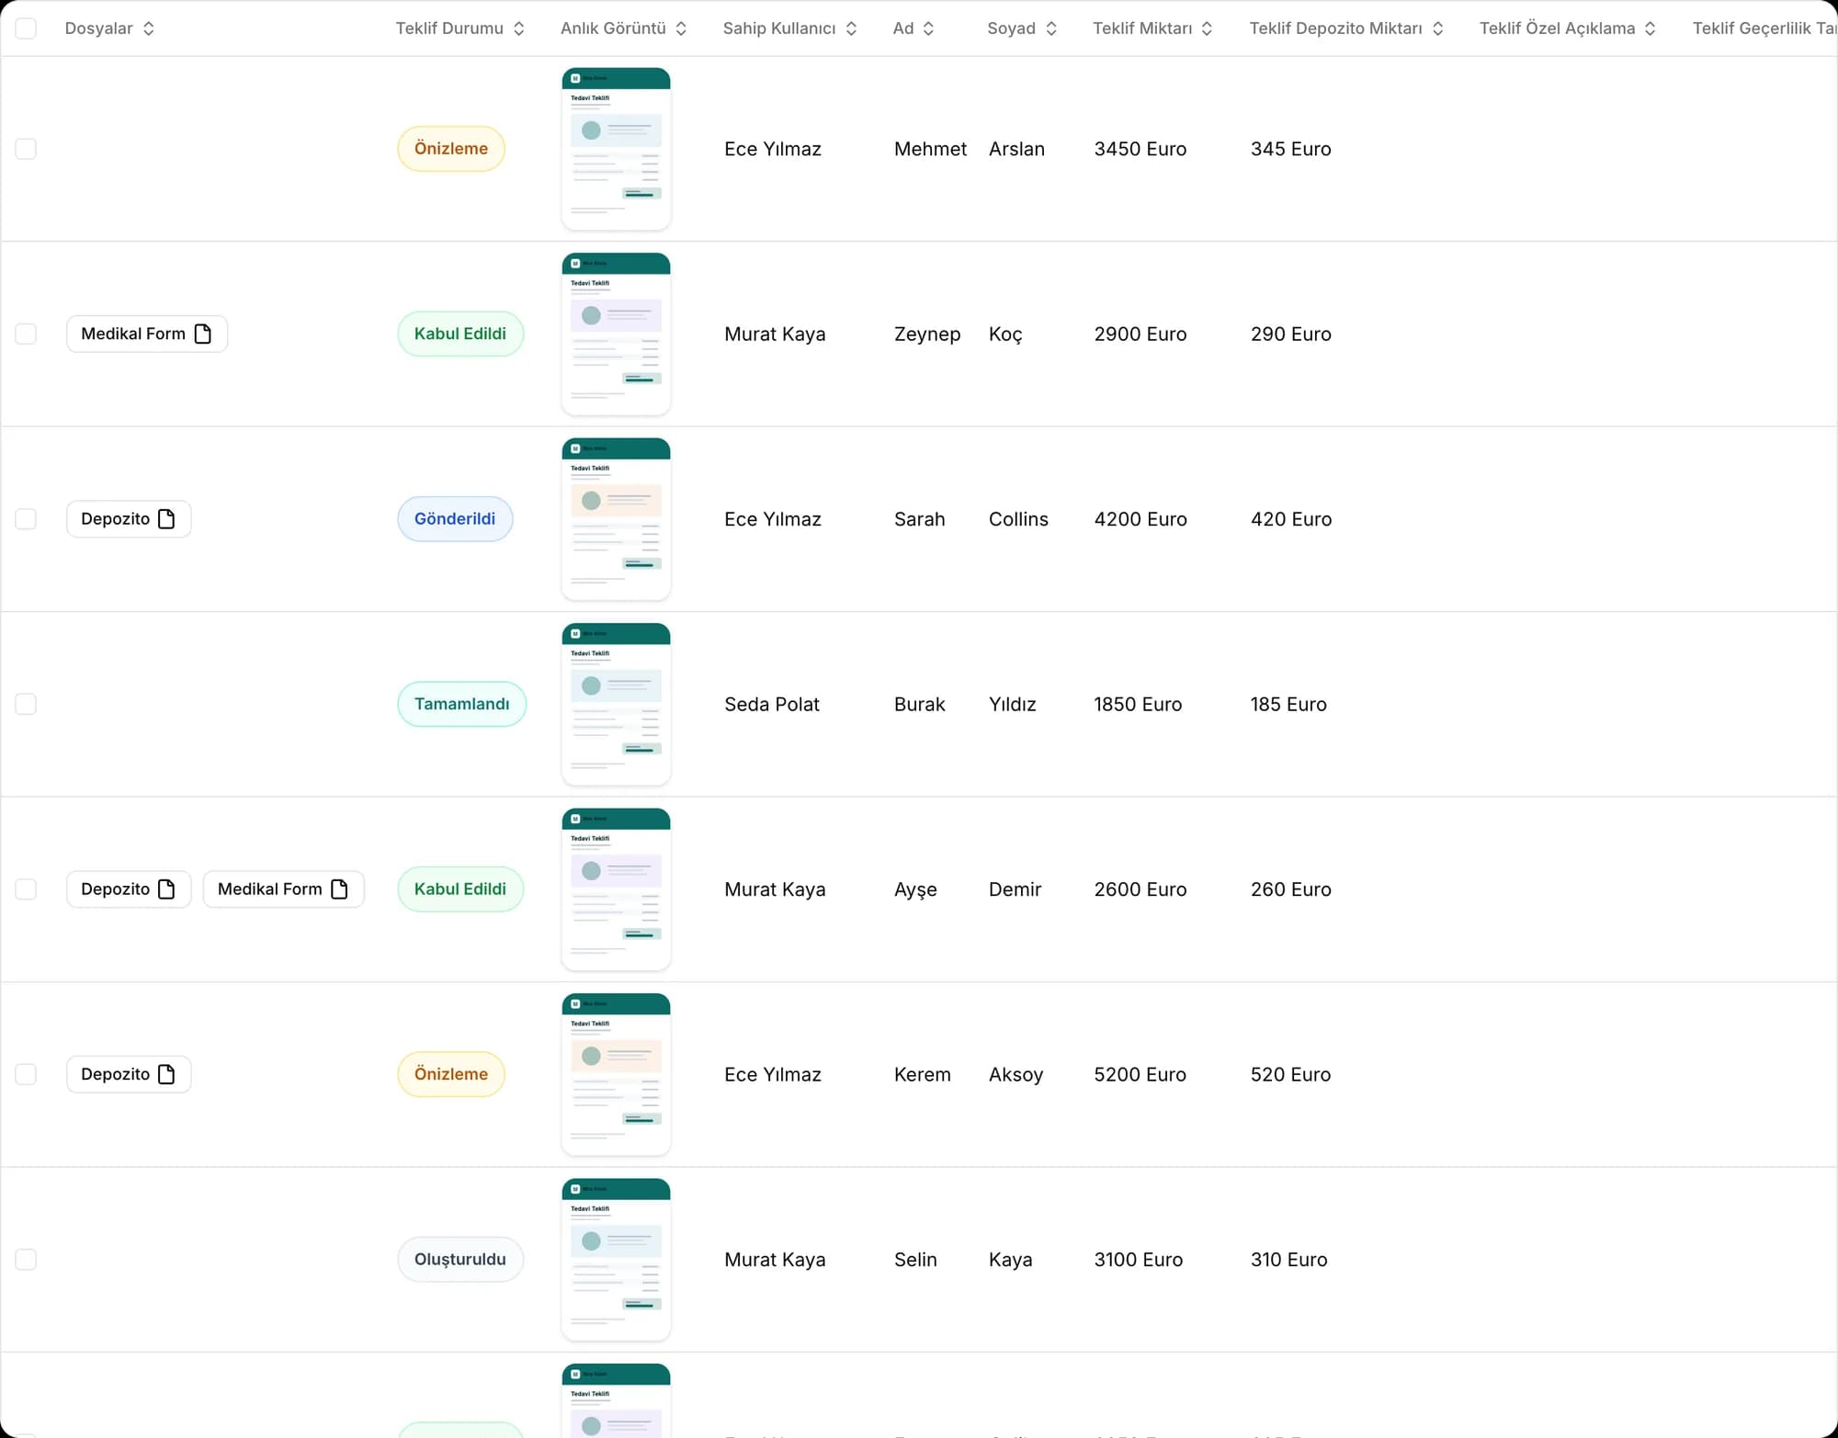The height and width of the screenshot is (1438, 1838).
Task: Sort by the Soyad column arrows
Action: tap(1051, 28)
